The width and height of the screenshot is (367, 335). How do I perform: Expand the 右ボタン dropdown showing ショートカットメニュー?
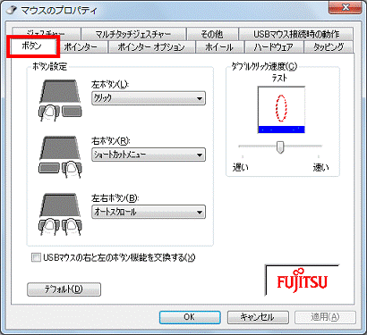tap(149, 155)
